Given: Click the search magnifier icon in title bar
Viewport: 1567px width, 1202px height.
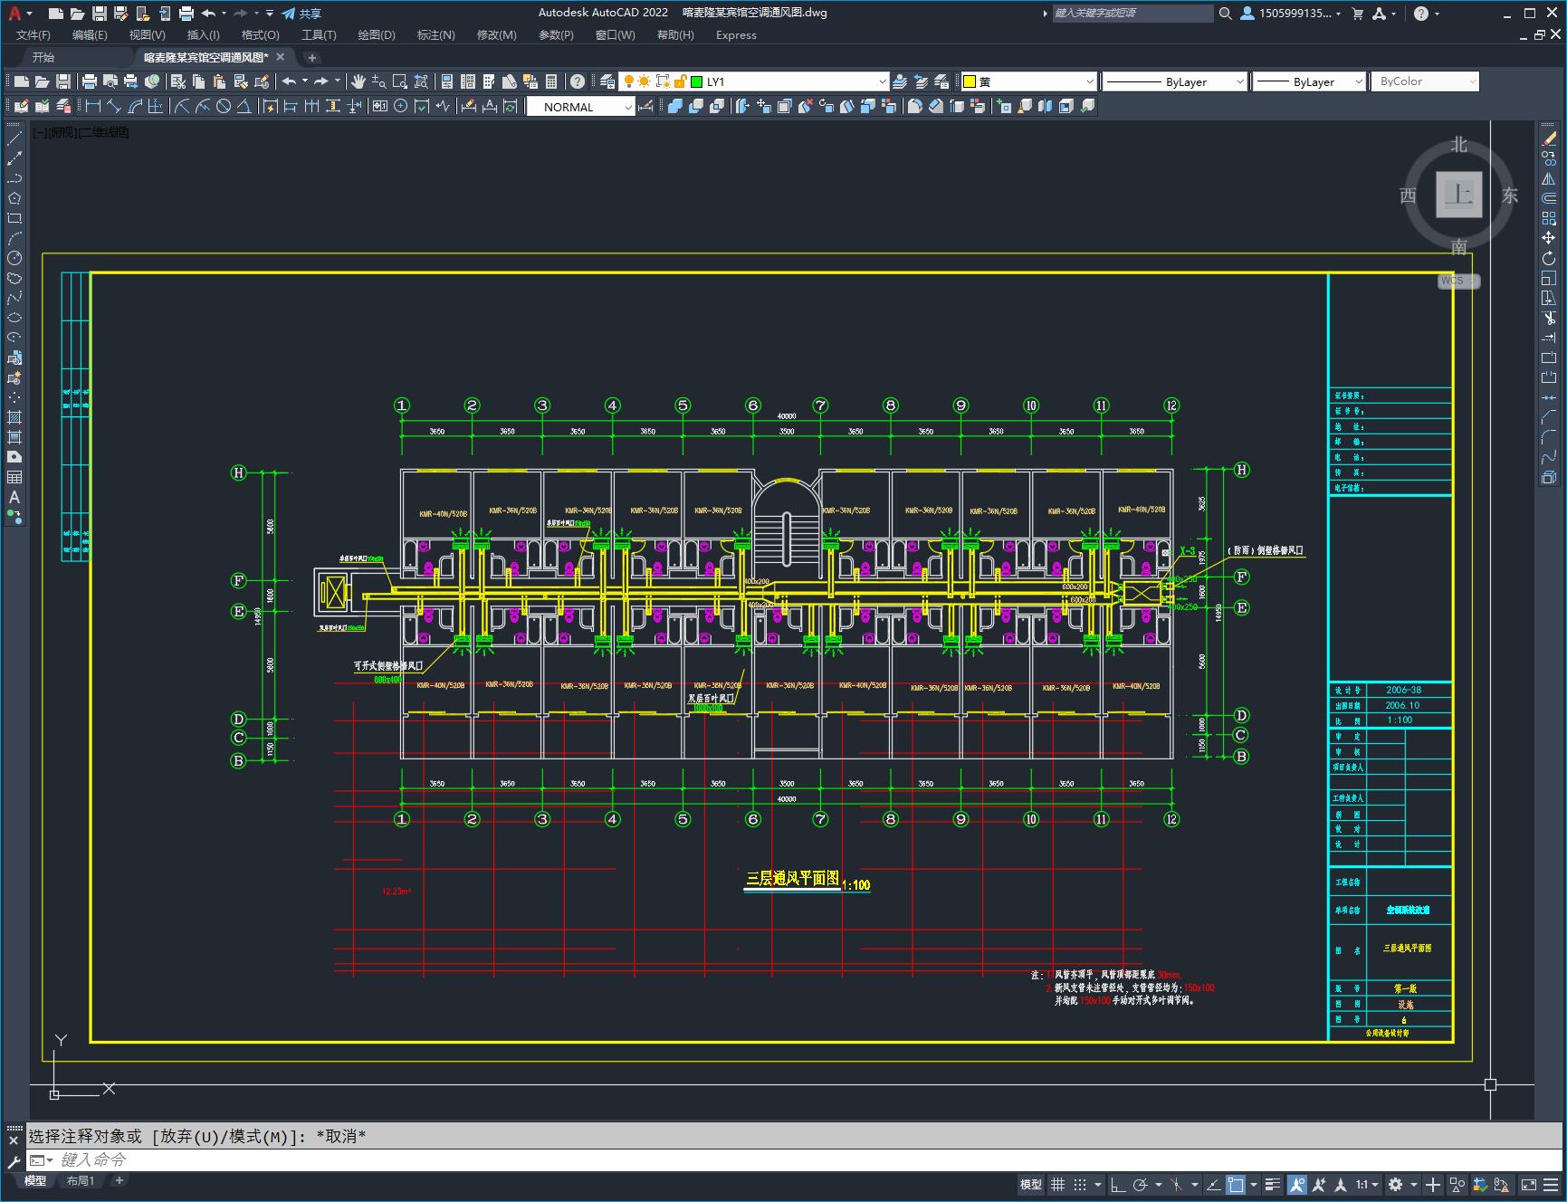Looking at the screenshot, I should (1225, 13).
